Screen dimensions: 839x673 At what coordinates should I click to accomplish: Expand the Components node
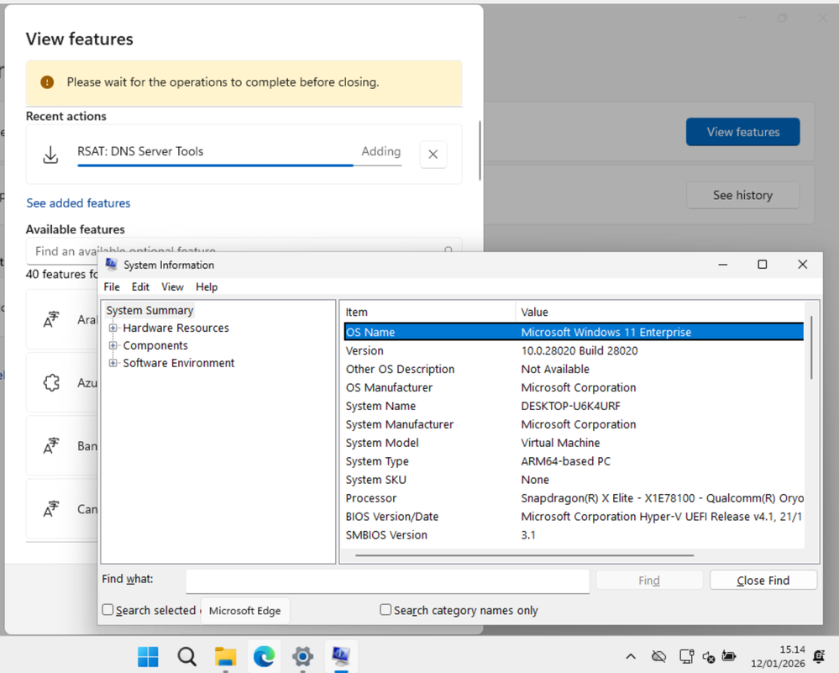pos(113,345)
